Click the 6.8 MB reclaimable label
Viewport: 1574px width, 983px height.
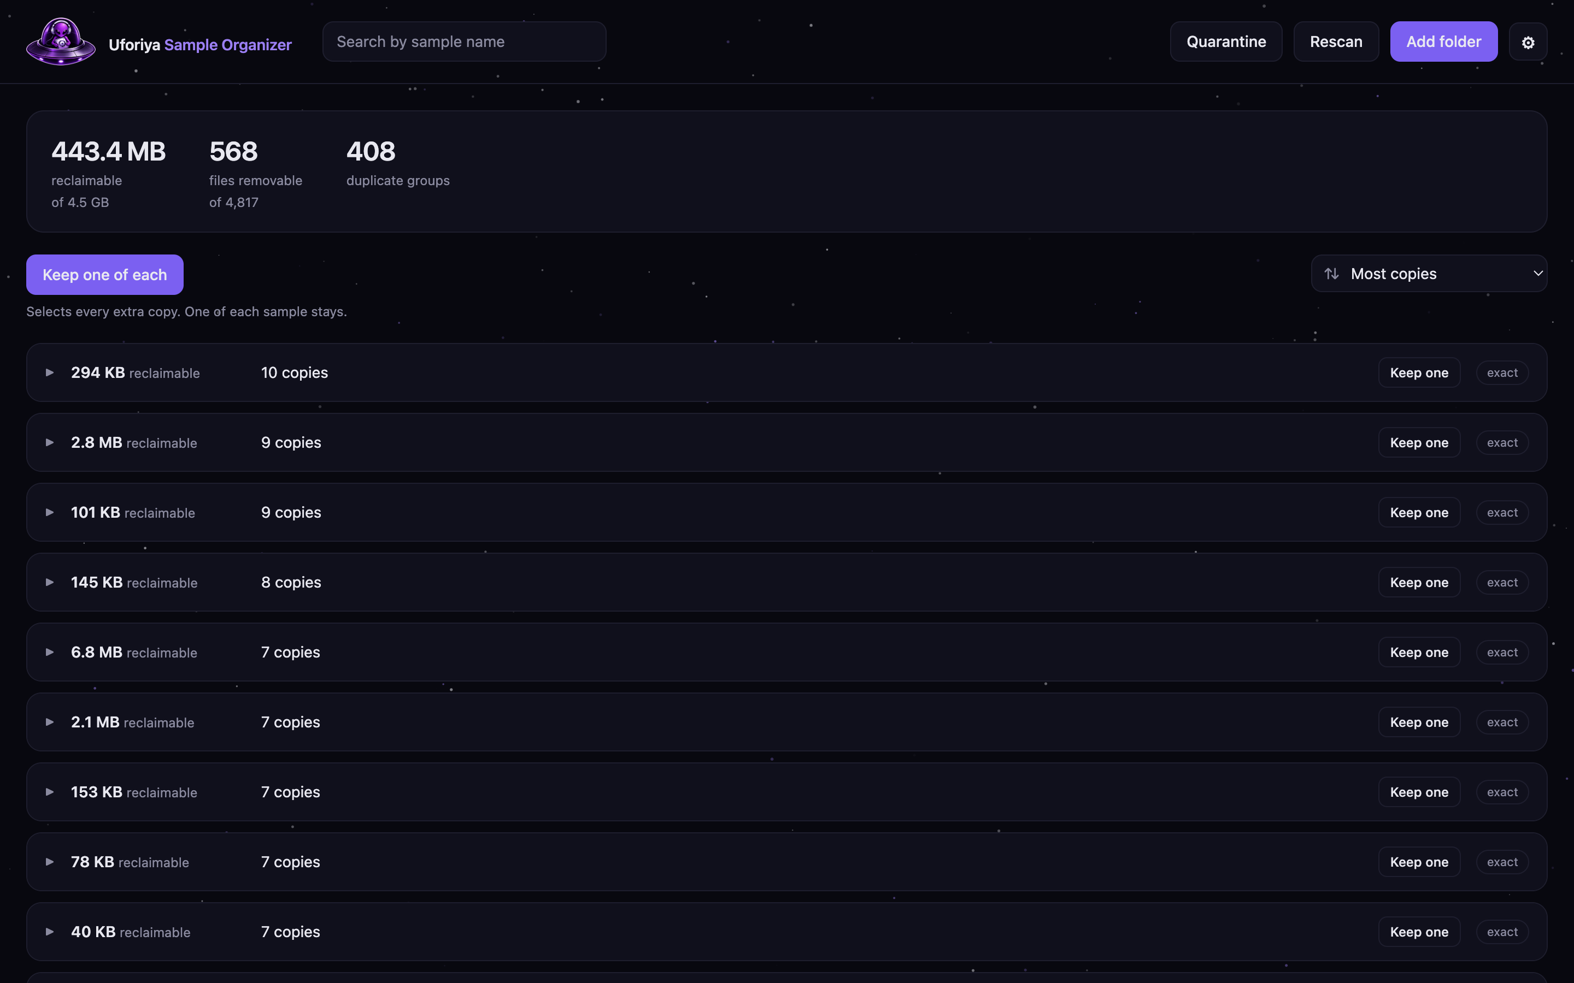pyautogui.click(x=134, y=652)
